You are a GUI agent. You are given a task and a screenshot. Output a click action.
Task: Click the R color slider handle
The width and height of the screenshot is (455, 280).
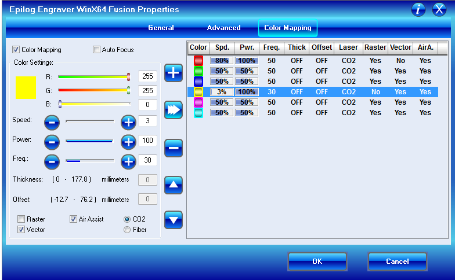[129, 76]
